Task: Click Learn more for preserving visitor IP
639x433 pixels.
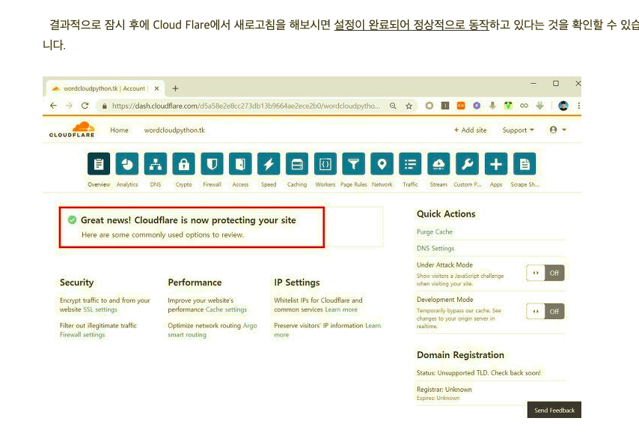Action: point(328,330)
